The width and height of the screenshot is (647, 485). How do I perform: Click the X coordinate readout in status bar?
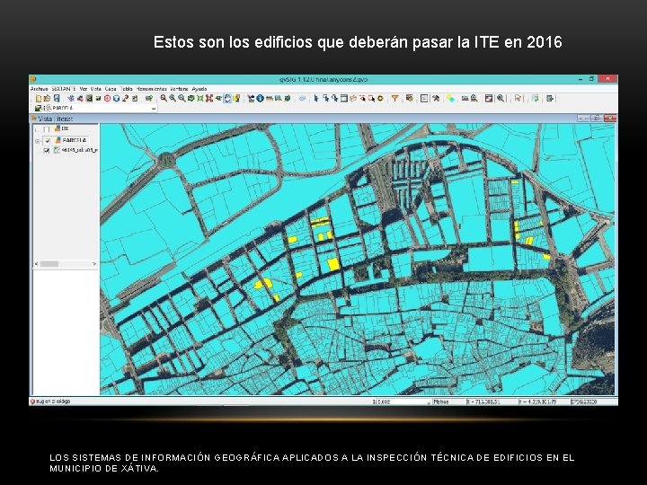[491, 401]
